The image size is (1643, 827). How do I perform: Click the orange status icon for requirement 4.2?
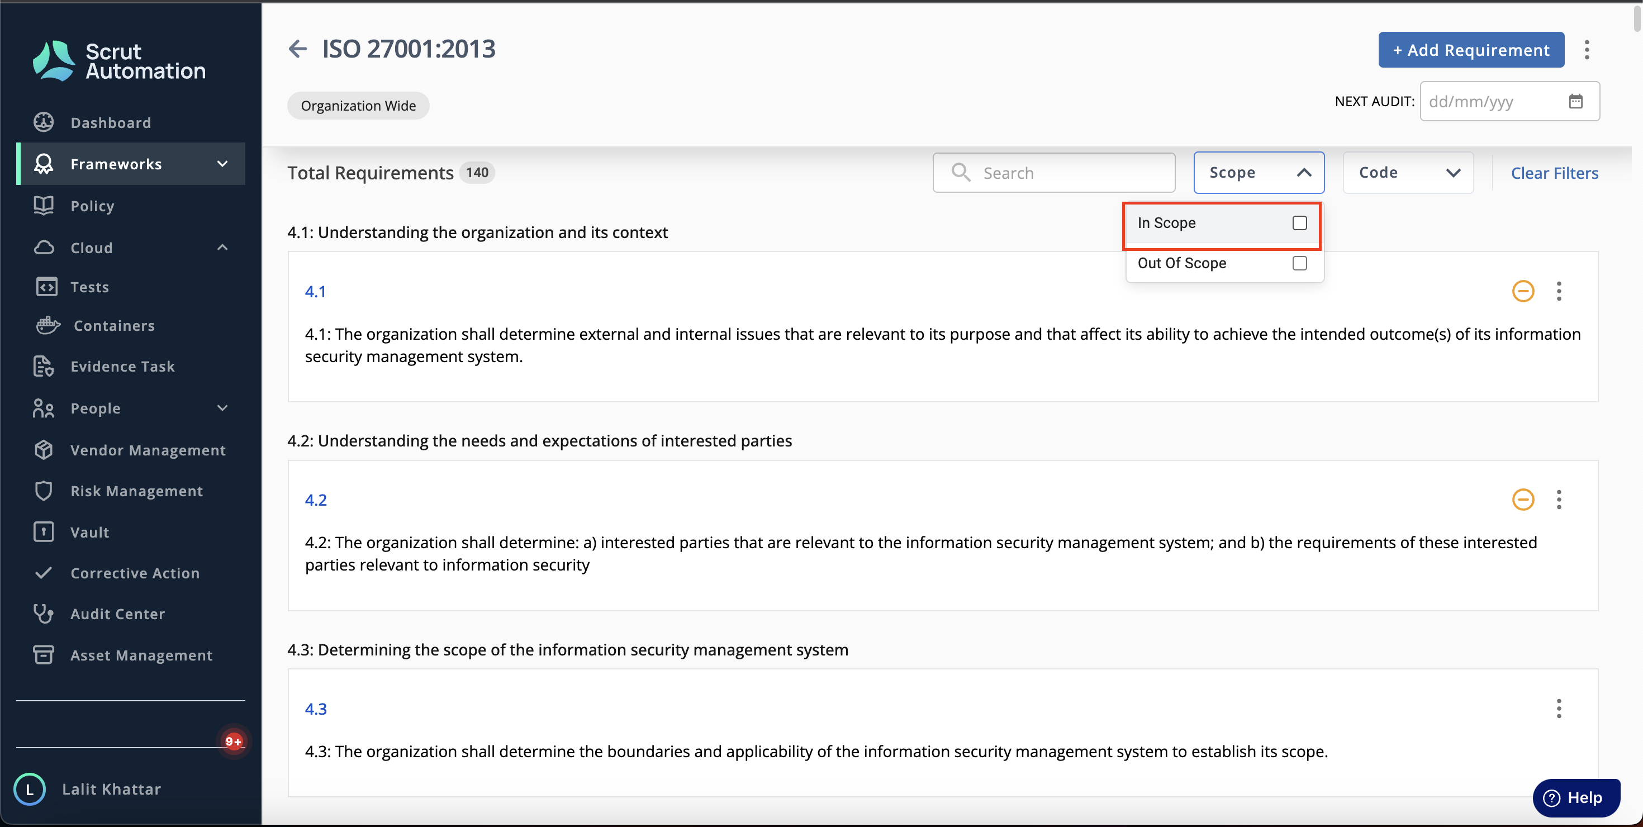tap(1523, 499)
